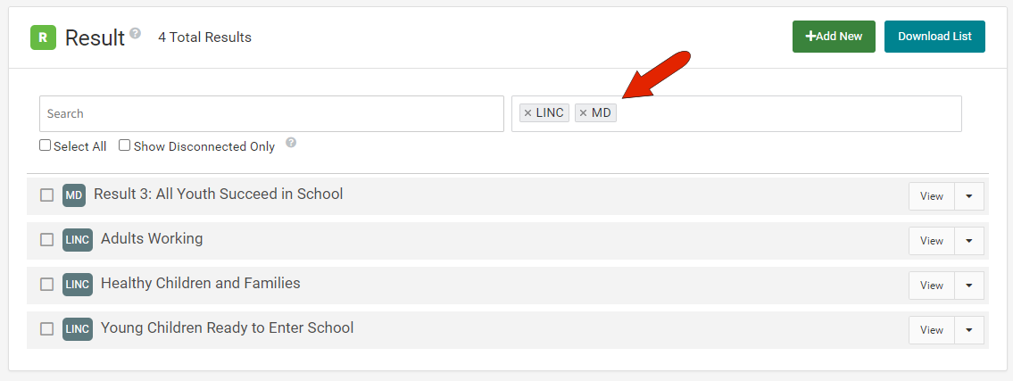
Task: Click the Add New button
Action: coord(834,37)
